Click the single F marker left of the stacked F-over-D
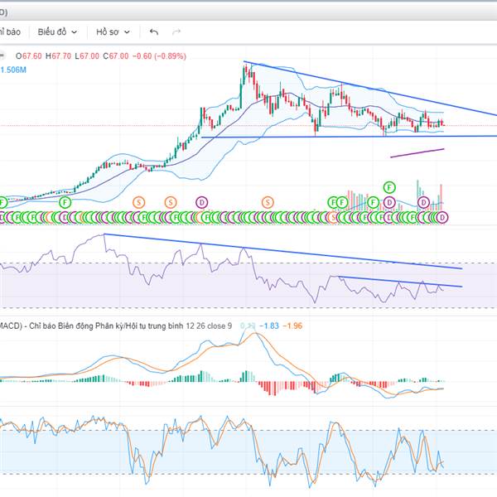The width and height of the screenshot is (497, 497). tap(373, 202)
